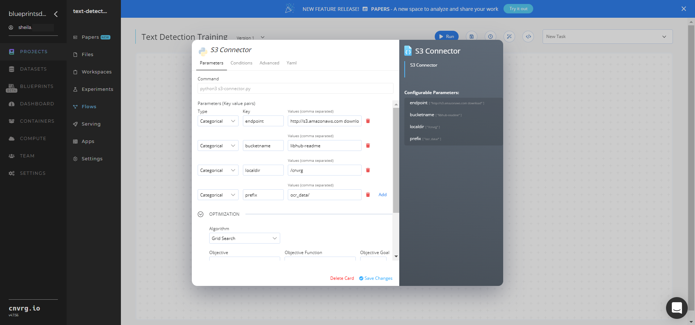Switch to the Parameters tab
This screenshot has height=325, width=695.
(211, 63)
